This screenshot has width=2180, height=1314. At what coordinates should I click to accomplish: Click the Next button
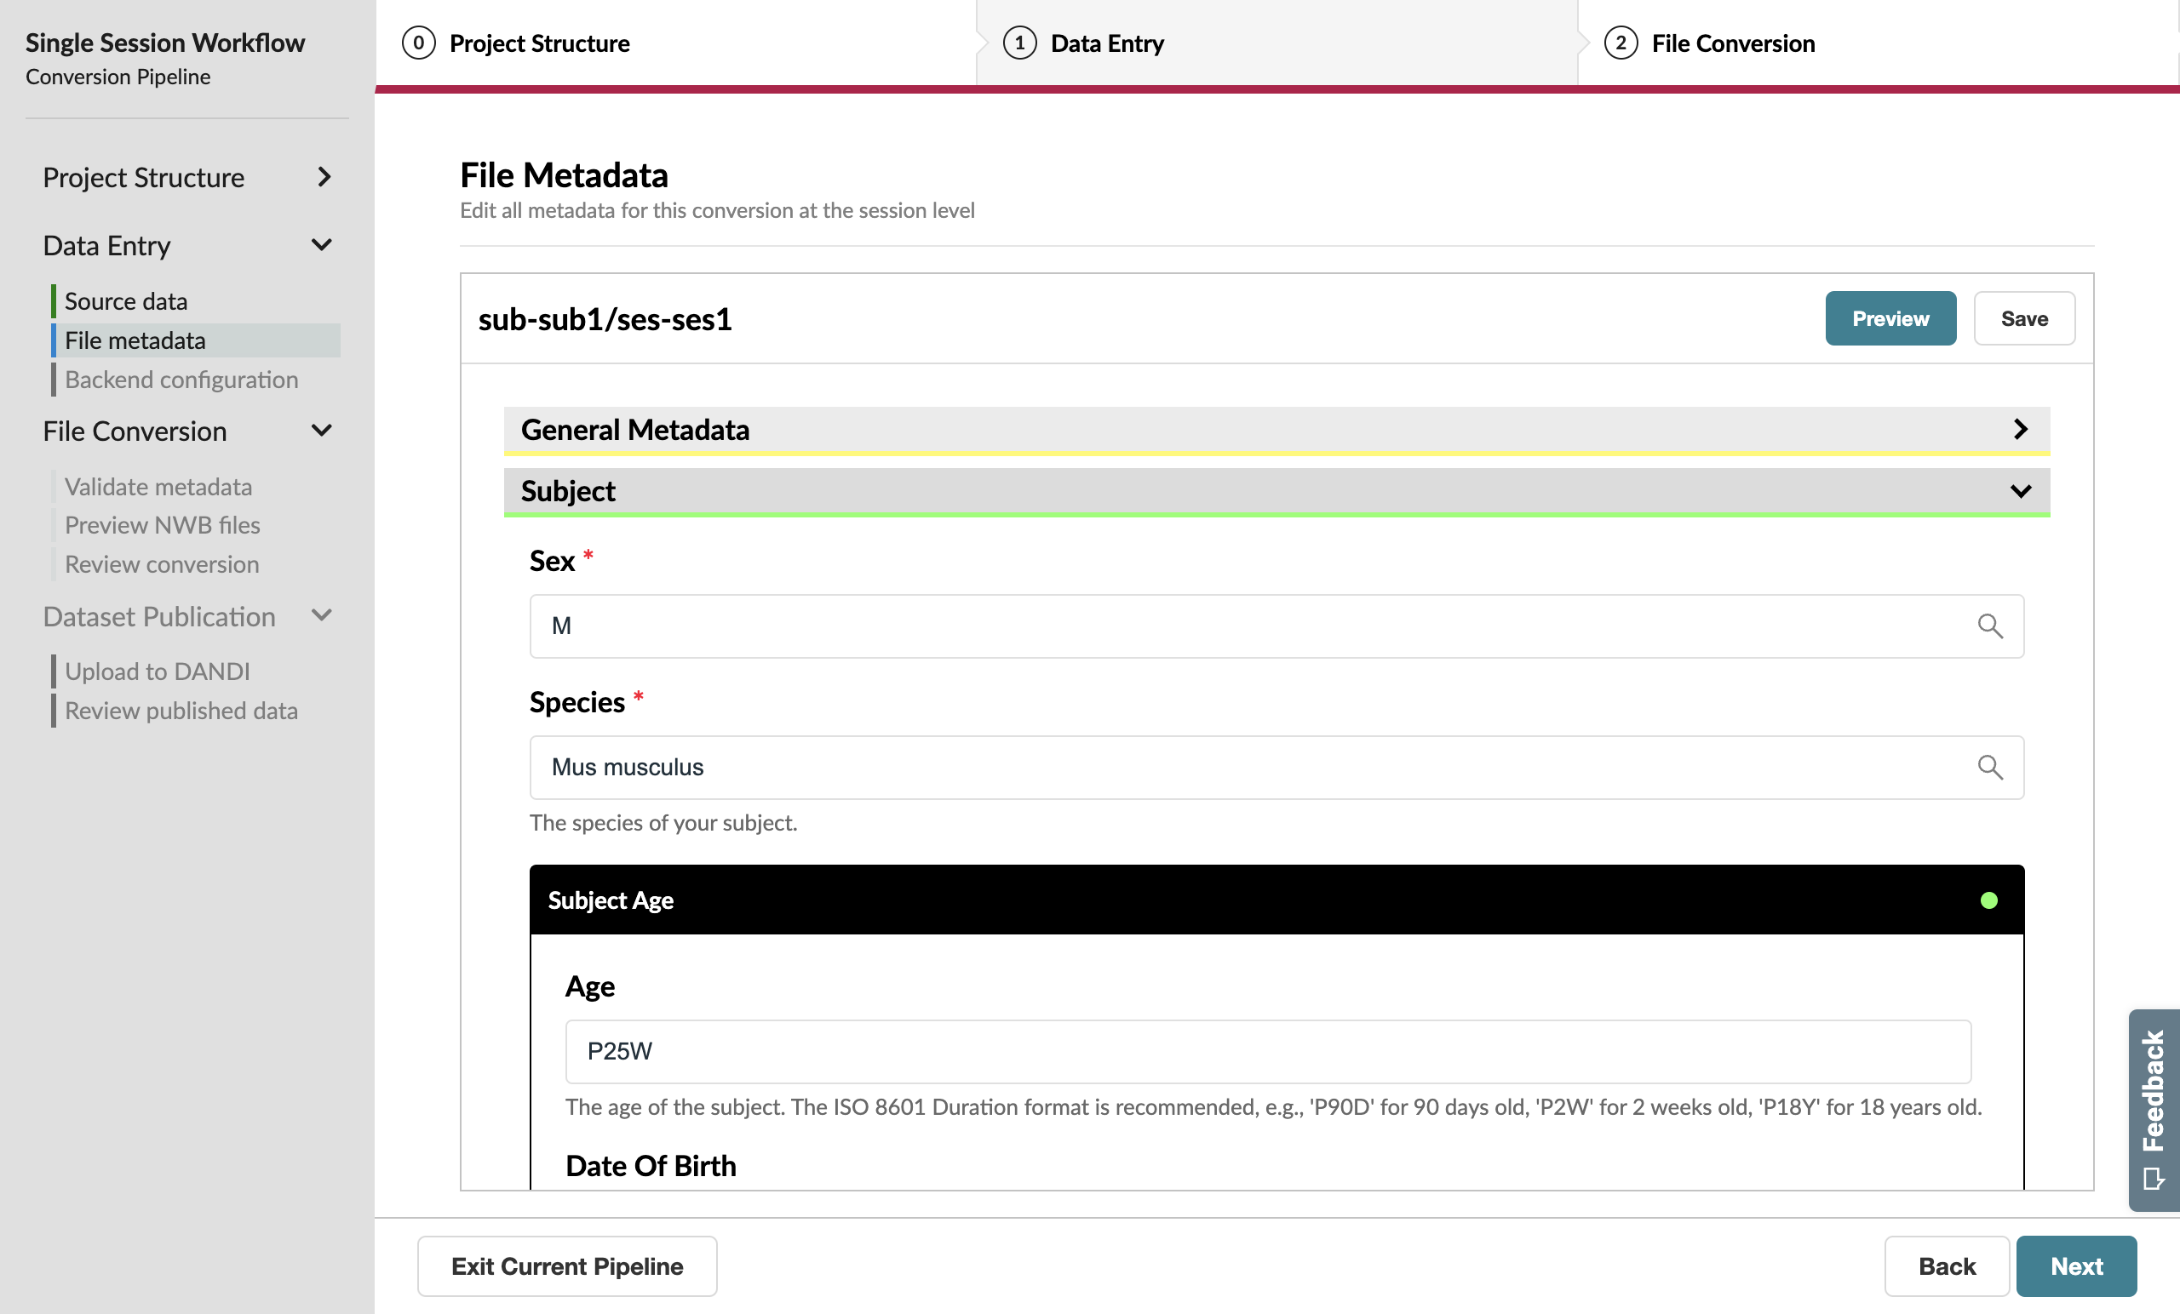[x=2076, y=1266]
